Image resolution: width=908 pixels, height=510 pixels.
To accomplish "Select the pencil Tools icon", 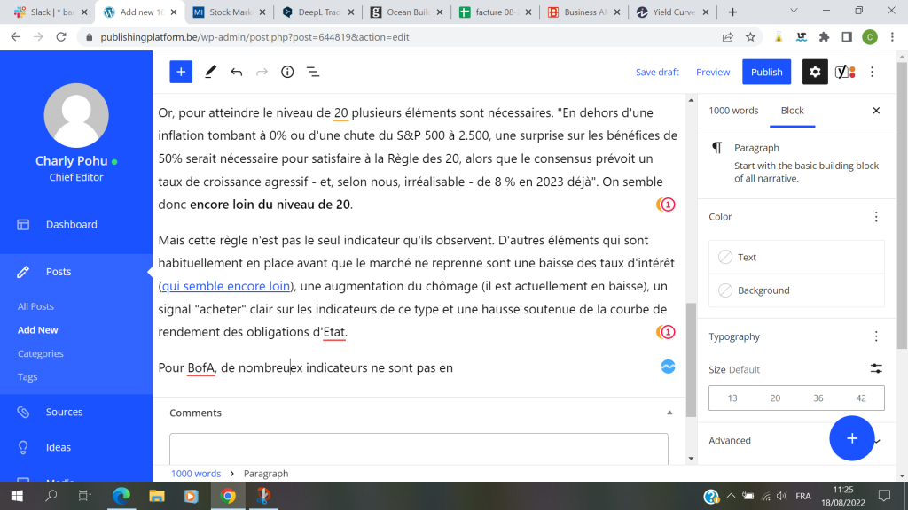I will 211,72.
